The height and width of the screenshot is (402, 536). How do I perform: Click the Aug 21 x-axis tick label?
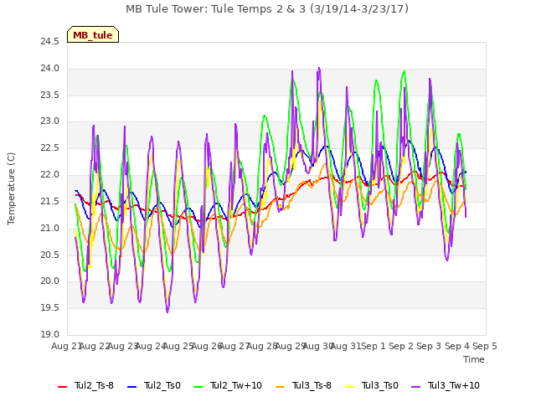66,346
